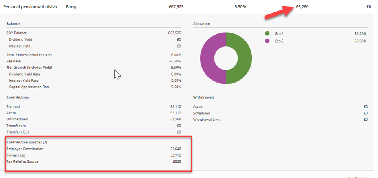Click the 'Withdrawal Limit' label
The height and width of the screenshot is (178, 378).
pyautogui.click(x=207, y=119)
